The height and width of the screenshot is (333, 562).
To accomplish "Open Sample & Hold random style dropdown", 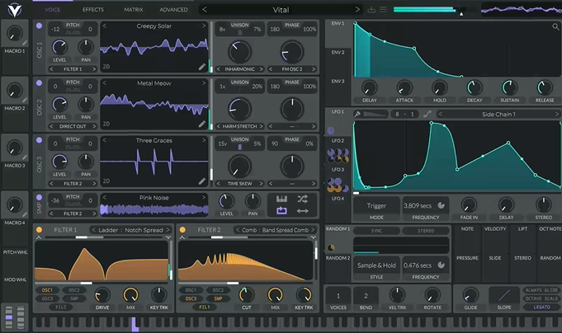I will pos(376,265).
